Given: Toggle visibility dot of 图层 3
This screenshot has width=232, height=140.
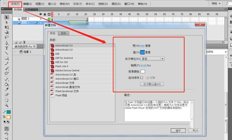Looking at the screenshot, I should 41,19.
